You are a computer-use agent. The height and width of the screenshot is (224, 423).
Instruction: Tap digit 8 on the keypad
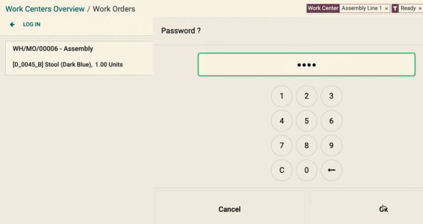coord(306,145)
